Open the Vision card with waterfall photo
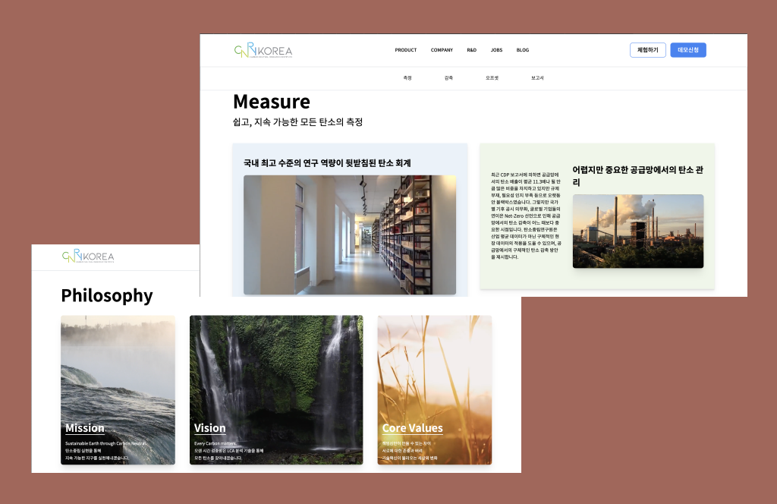Image resolution: width=777 pixels, height=504 pixels. 276,389
